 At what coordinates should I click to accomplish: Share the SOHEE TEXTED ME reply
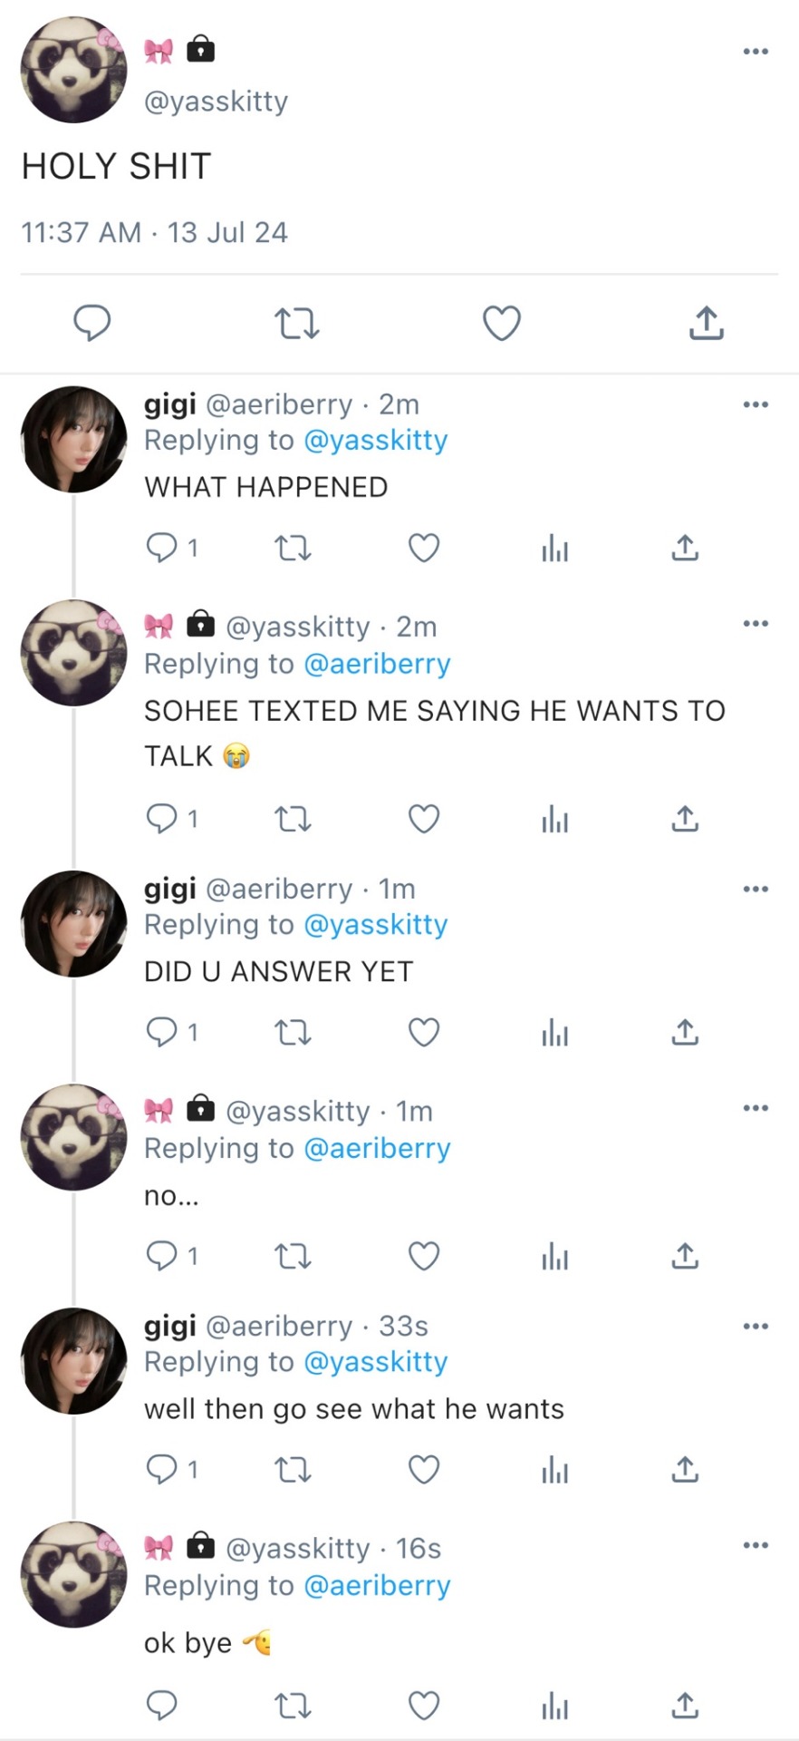point(685,819)
